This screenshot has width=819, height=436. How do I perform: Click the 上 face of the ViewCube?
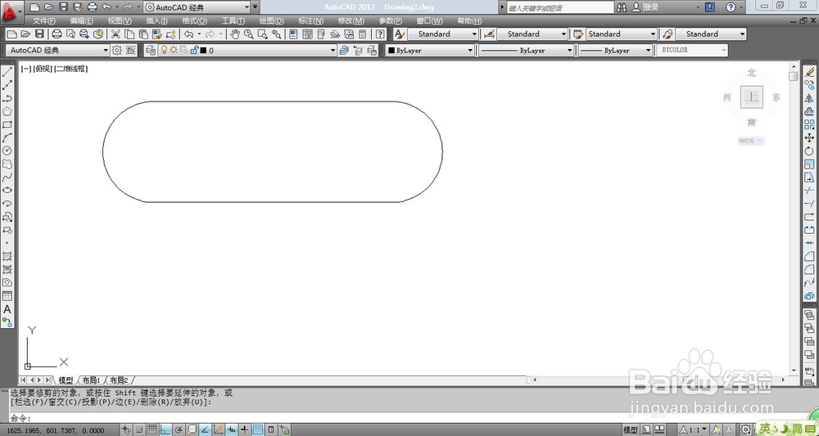(x=752, y=97)
